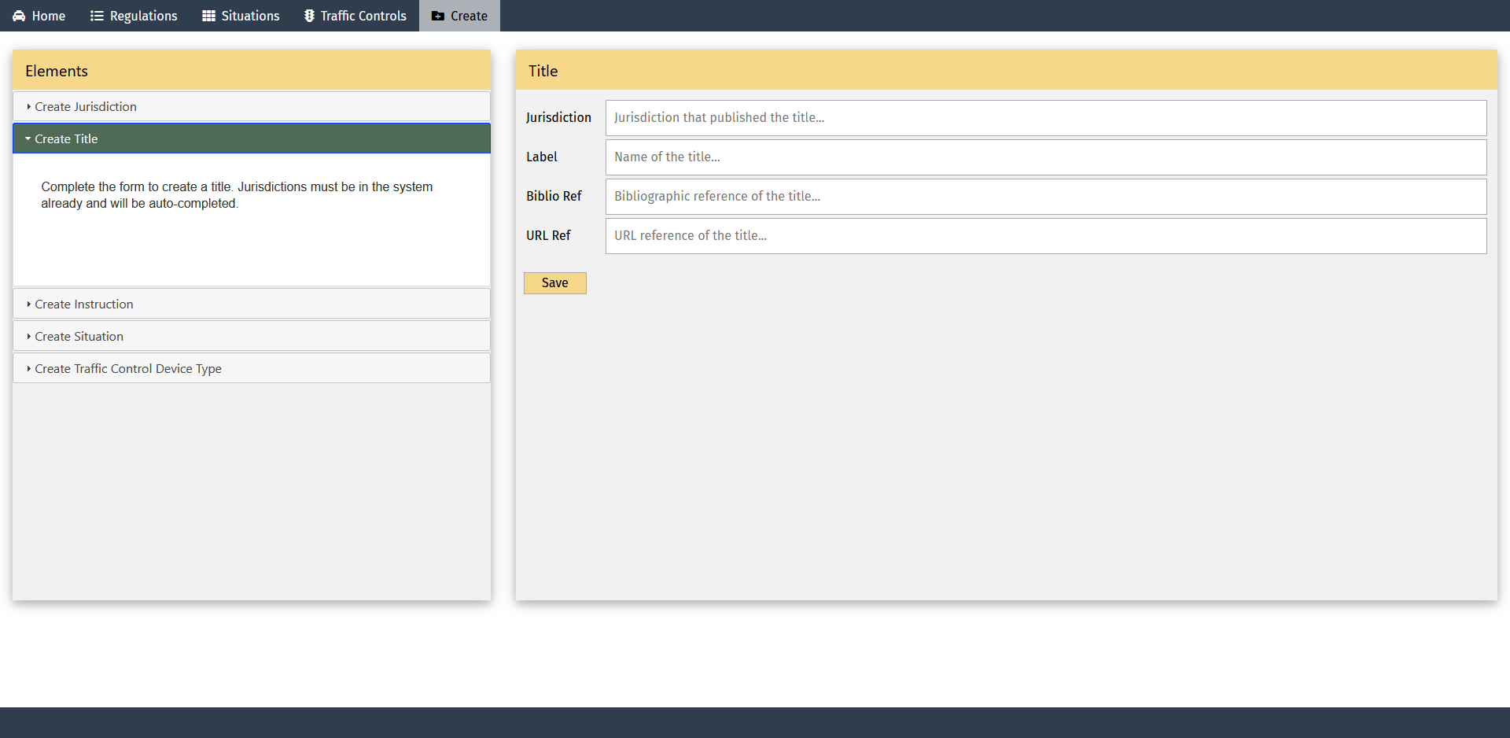
Task: Click the URL Ref field label
Action: (x=548, y=236)
